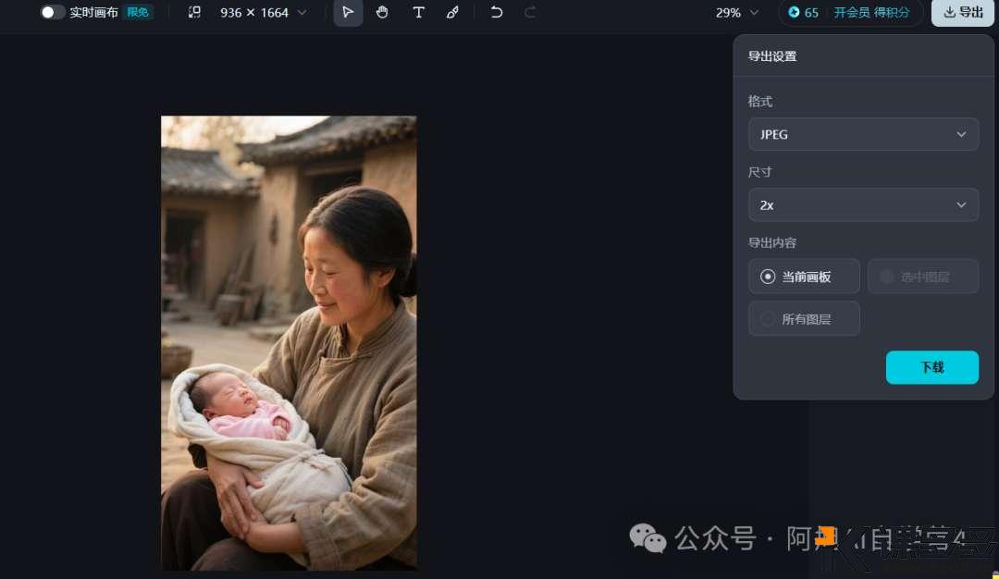Click the Redo icon
Viewport: 999px width, 579px height.
pyautogui.click(x=529, y=12)
